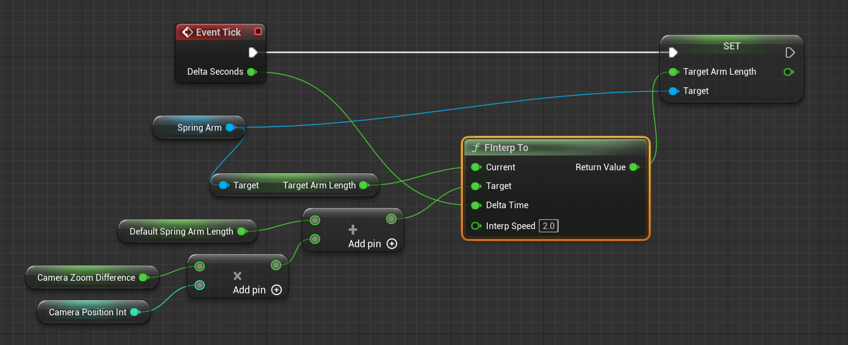The height and width of the screenshot is (345, 848).
Task: Click the addition node's top input pin
Action: point(315,220)
